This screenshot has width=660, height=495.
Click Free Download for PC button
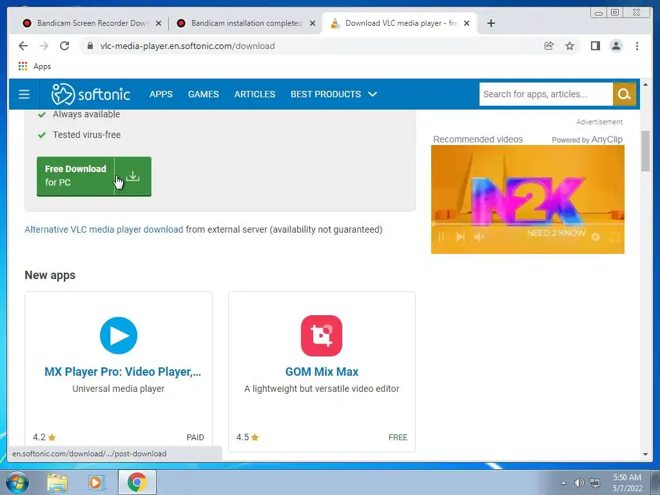click(94, 176)
